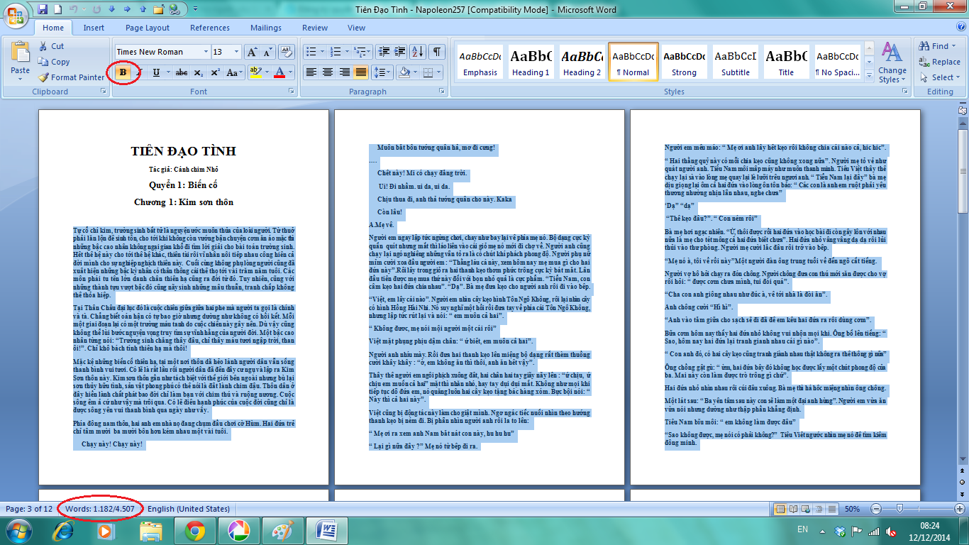Apply the Heading 1 style

(x=531, y=62)
